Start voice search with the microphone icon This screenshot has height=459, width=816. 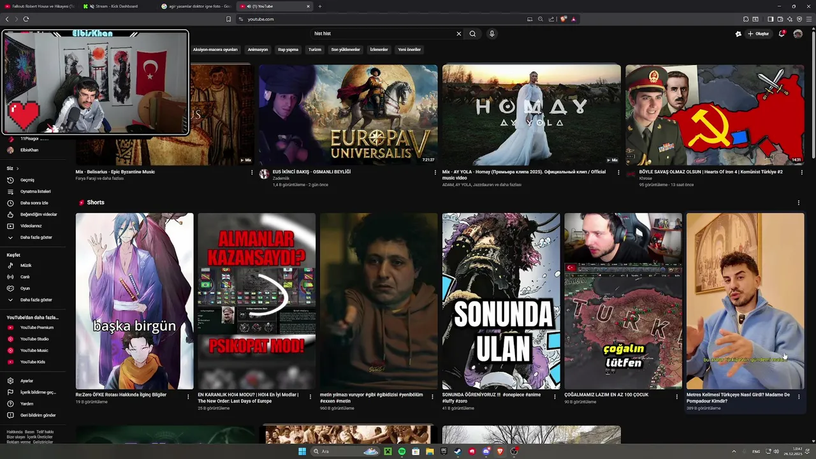click(x=492, y=34)
